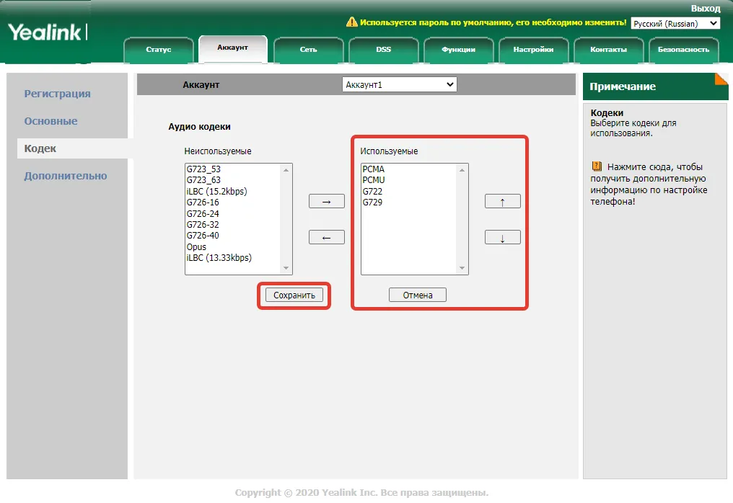The height and width of the screenshot is (503, 733).
Task: Click scroll-down arrow of used codecs list
Action: 462,268
